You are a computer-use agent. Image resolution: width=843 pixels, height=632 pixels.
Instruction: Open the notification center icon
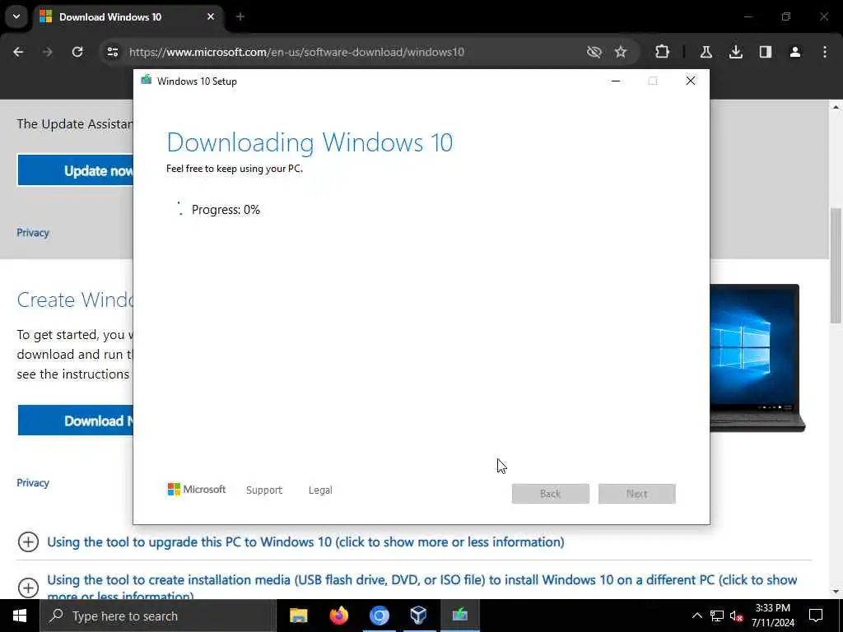(816, 616)
